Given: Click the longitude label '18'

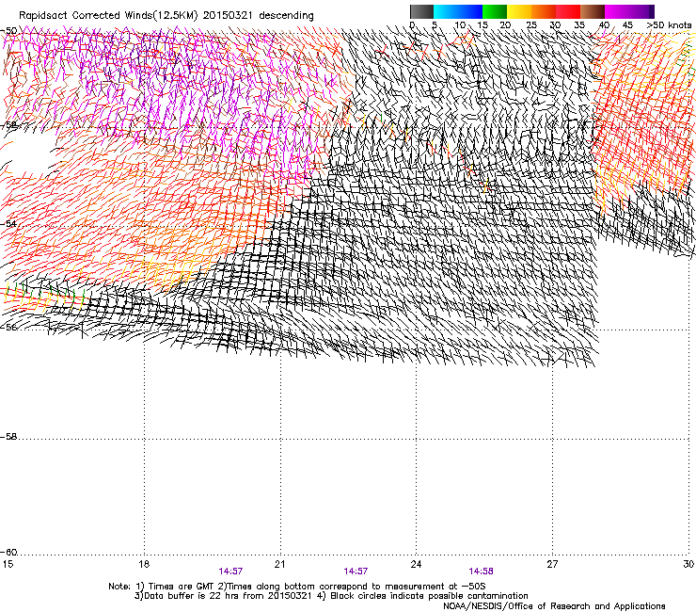Looking at the screenshot, I should coord(144,564).
